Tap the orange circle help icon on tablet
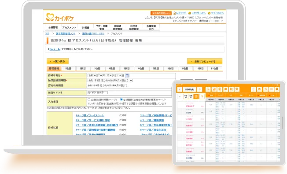 click(x=277, y=89)
